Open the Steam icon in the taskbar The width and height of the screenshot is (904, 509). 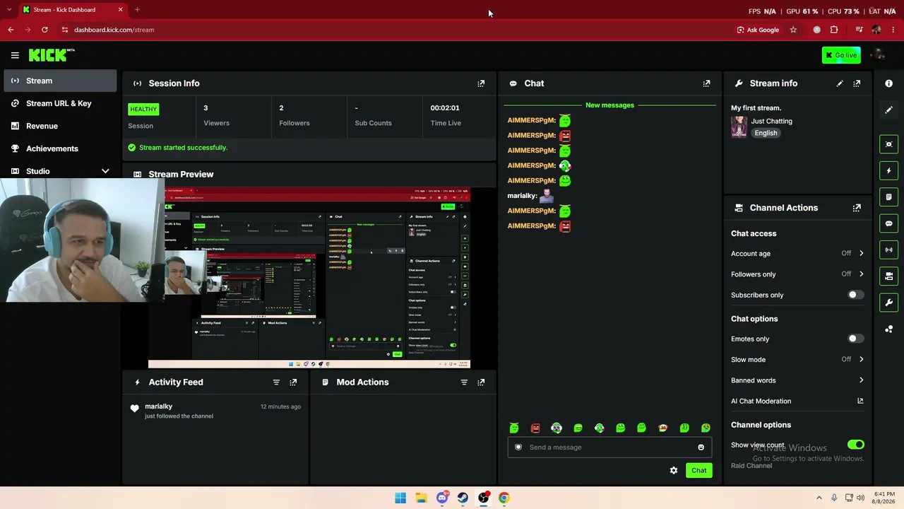coord(463,498)
